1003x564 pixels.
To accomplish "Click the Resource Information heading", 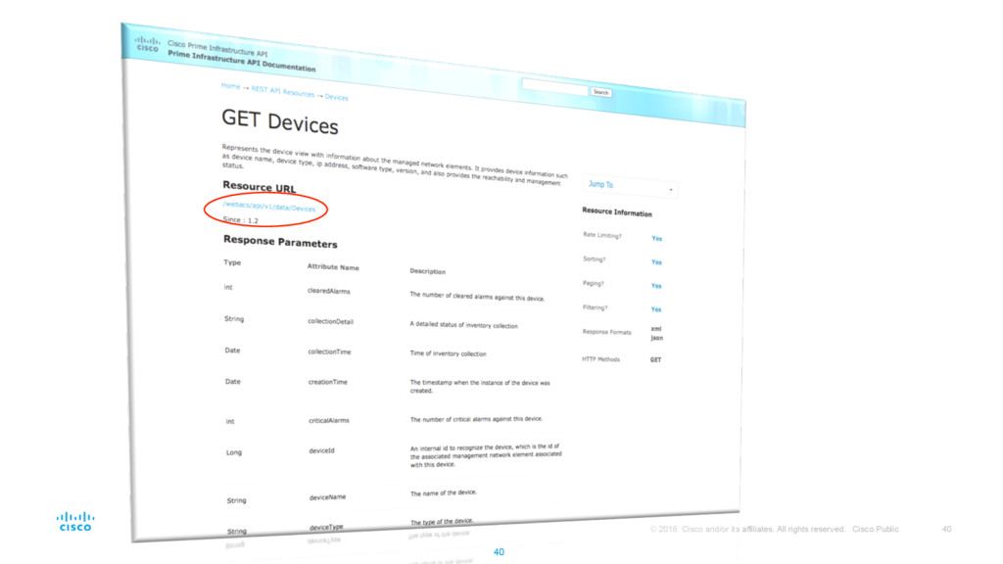I will click(617, 211).
